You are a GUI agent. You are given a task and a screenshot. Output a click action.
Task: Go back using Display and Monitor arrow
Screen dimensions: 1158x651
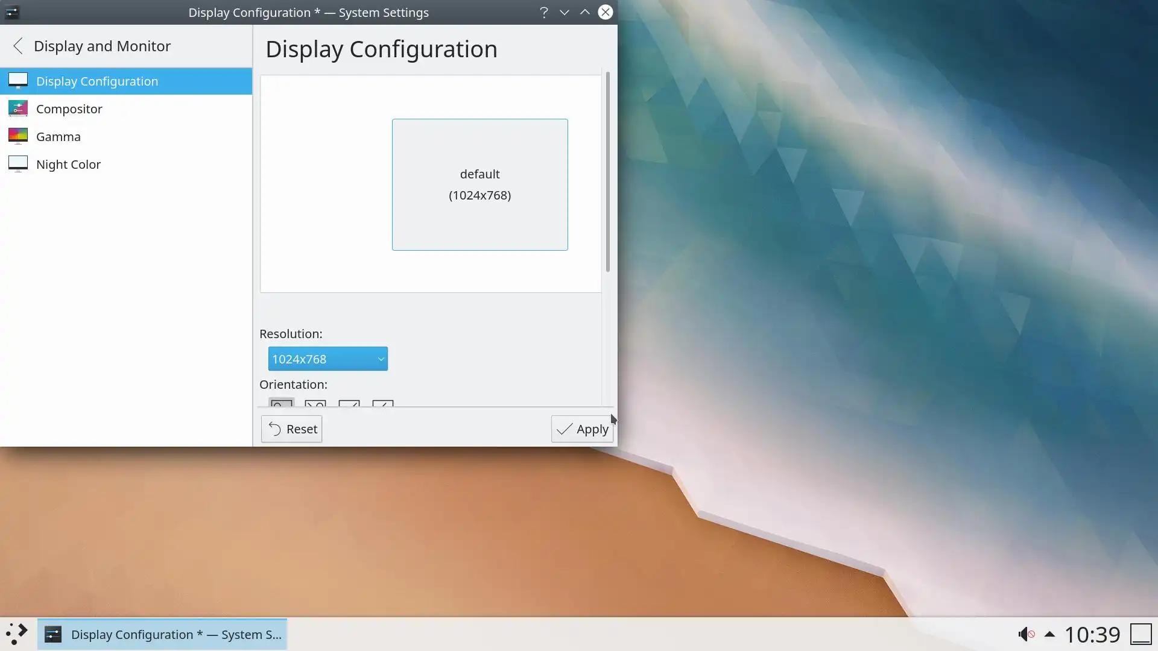pos(18,46)
